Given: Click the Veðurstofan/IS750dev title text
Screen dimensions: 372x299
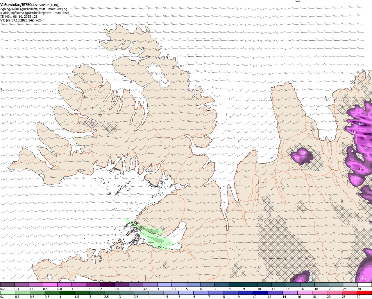Looking at the screenshot, I should pyautogui.click(x=19, y=5).
